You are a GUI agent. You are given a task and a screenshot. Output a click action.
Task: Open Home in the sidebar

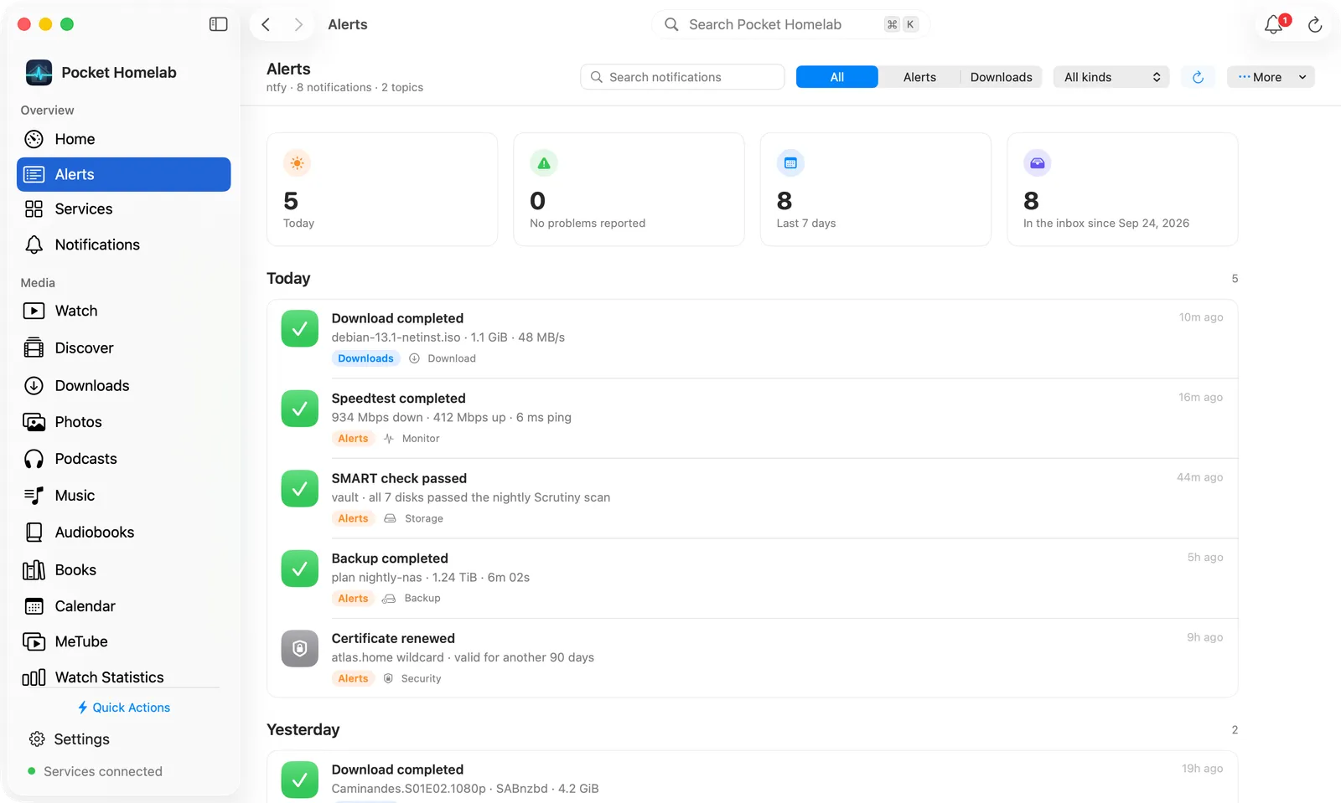pos(123,139)
